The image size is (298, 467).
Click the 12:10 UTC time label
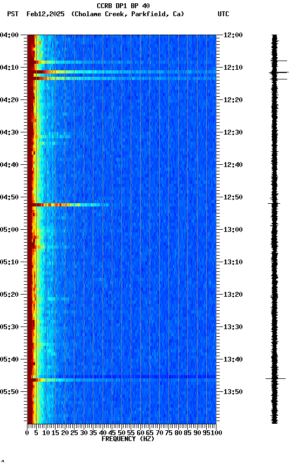pyautogui.click(x=233, y=68)
